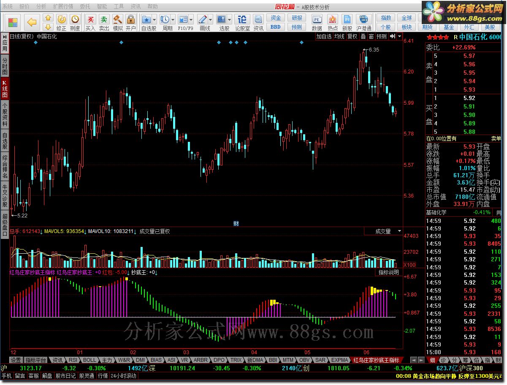Open the 系统 menu
Screen dimensions: 507x385
point(8,7)
